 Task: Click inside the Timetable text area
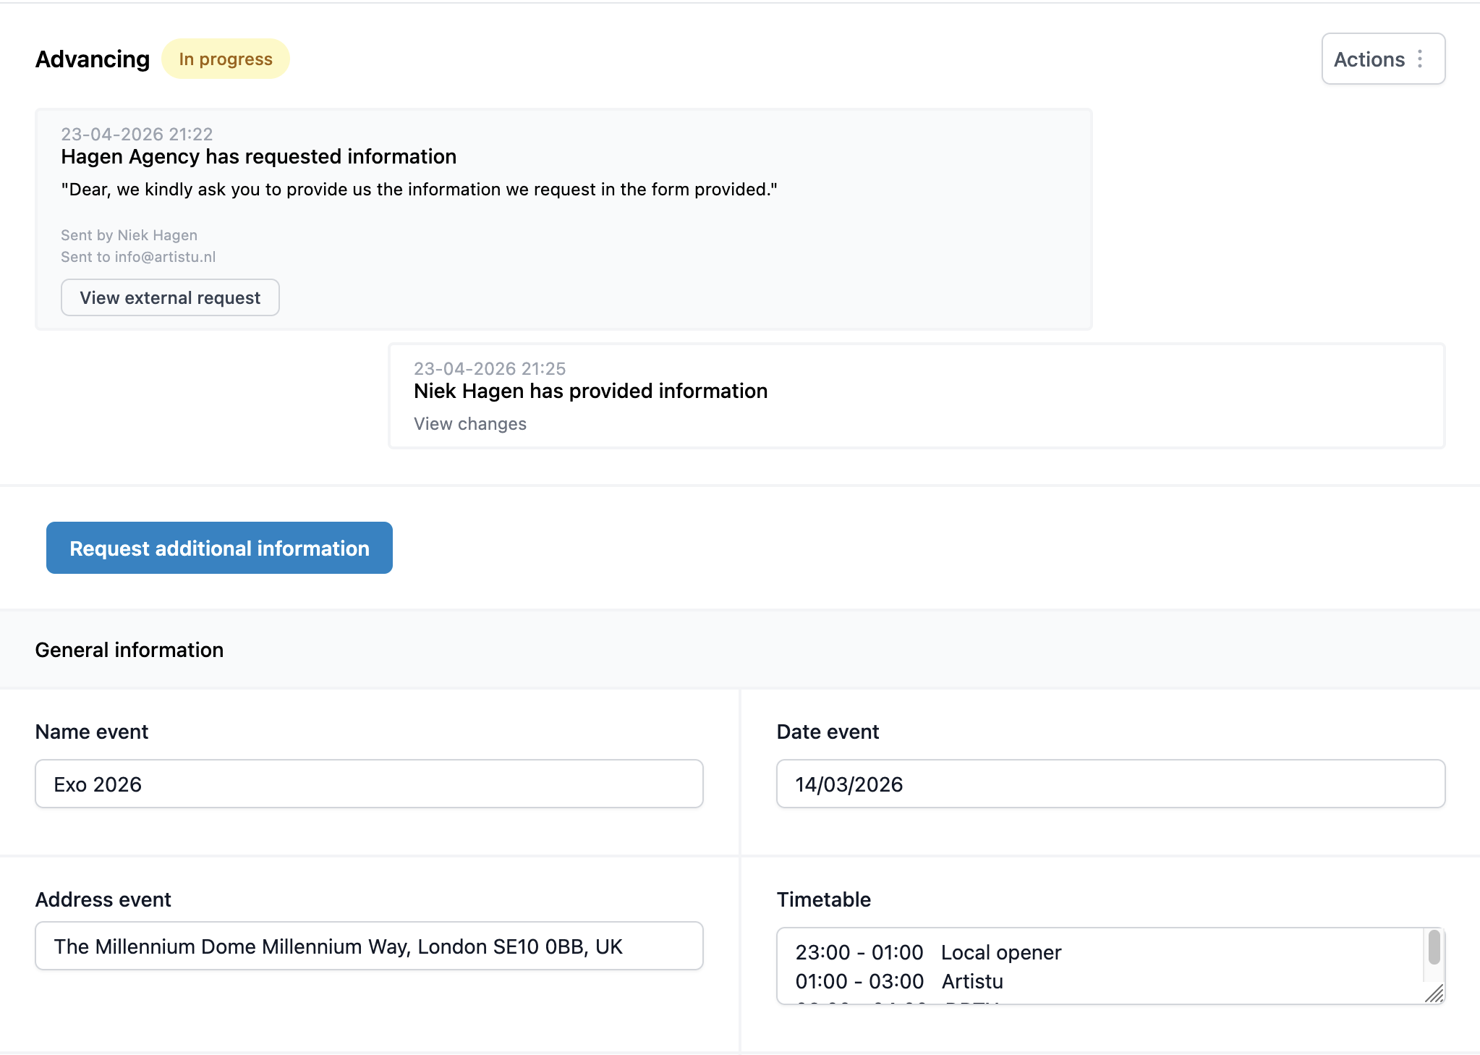(1100, 967)
